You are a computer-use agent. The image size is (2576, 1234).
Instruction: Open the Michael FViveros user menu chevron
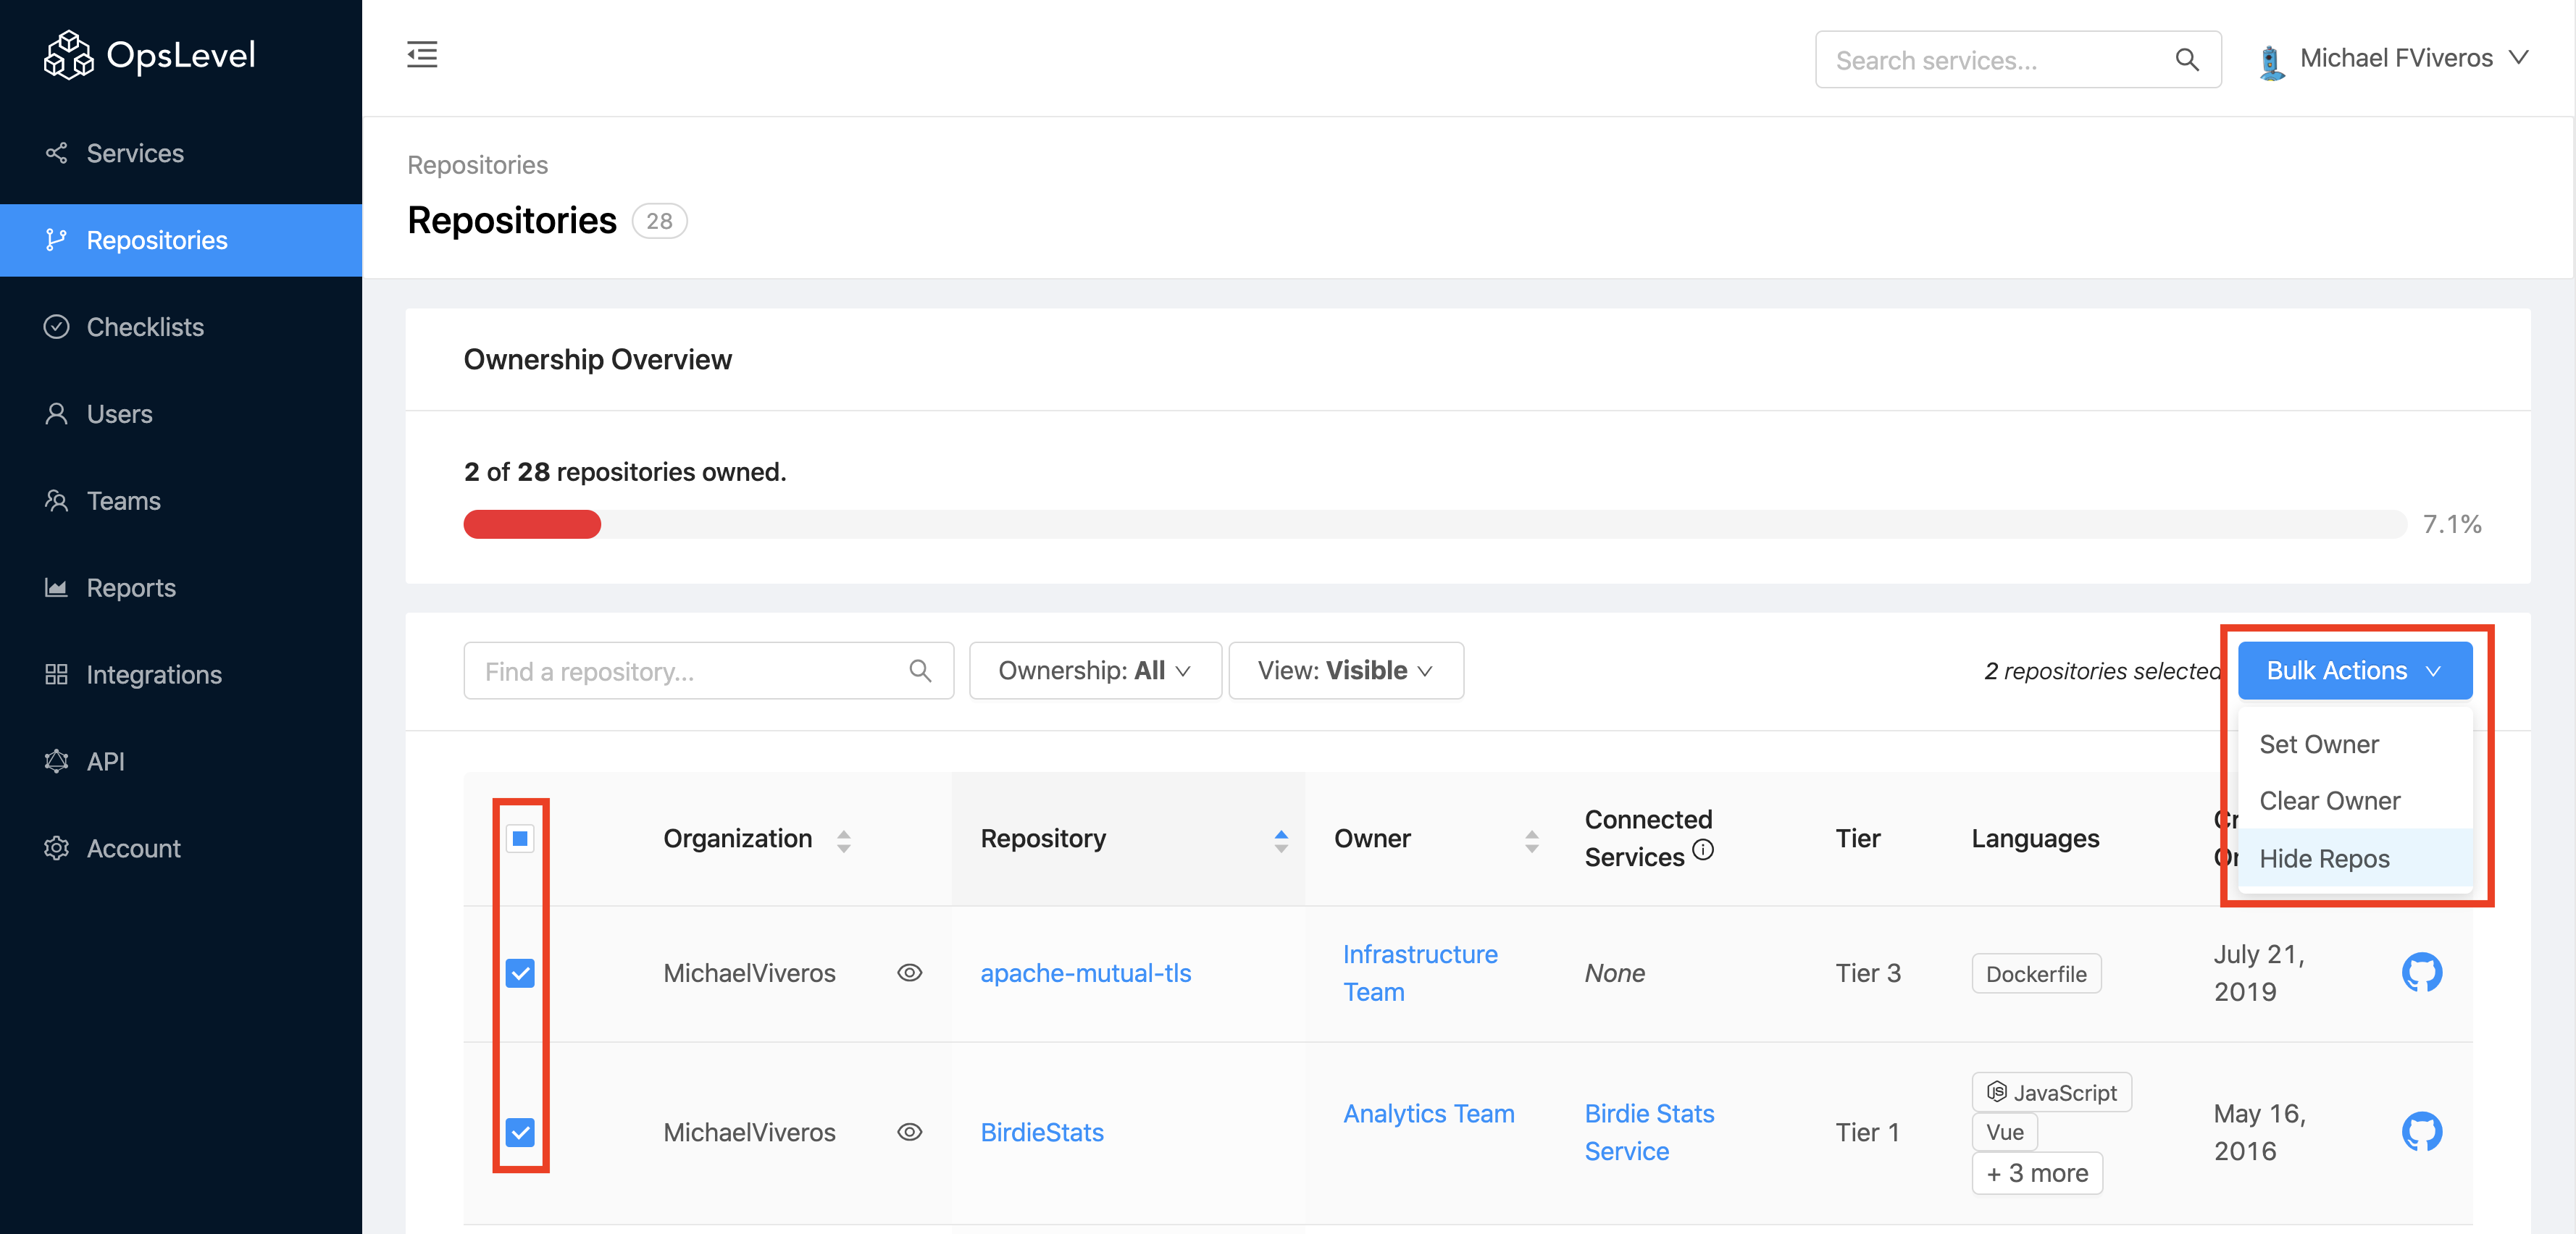point(2519,58)
